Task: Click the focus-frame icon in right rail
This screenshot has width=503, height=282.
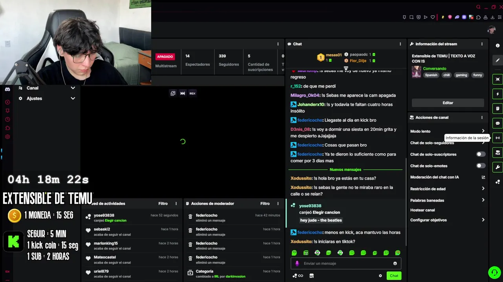Action: click(x=497, y=80)
